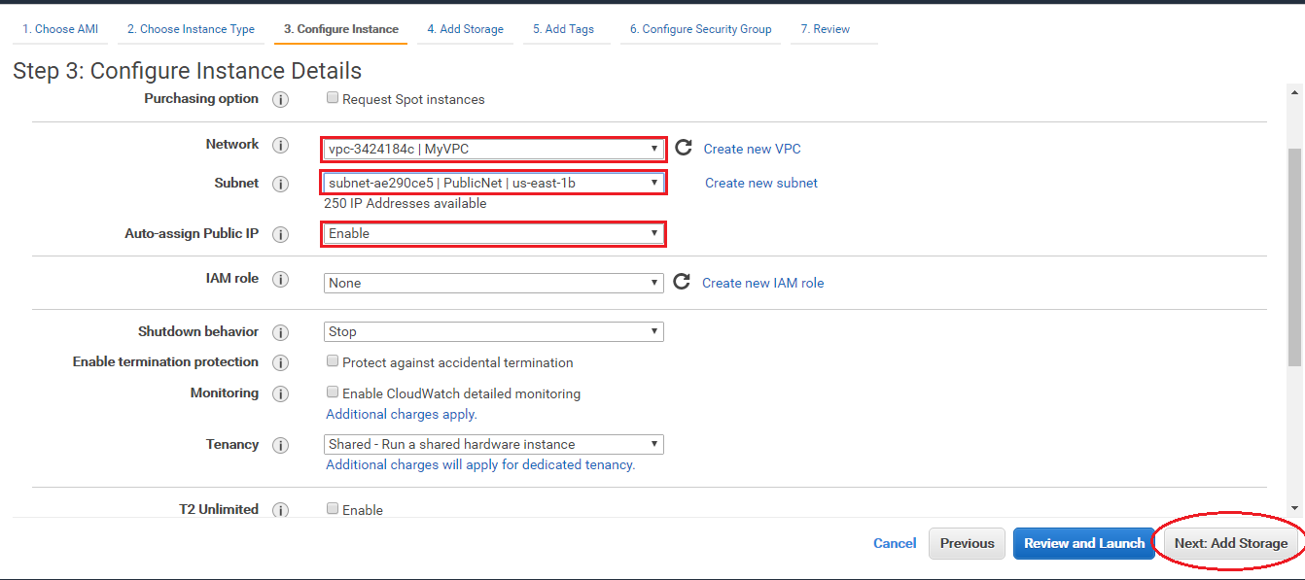
Task: Click the refresh icon beside Network dropdown
Action: pos(684,148)
